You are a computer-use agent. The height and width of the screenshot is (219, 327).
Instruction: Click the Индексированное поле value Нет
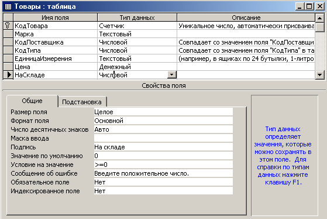163,191
